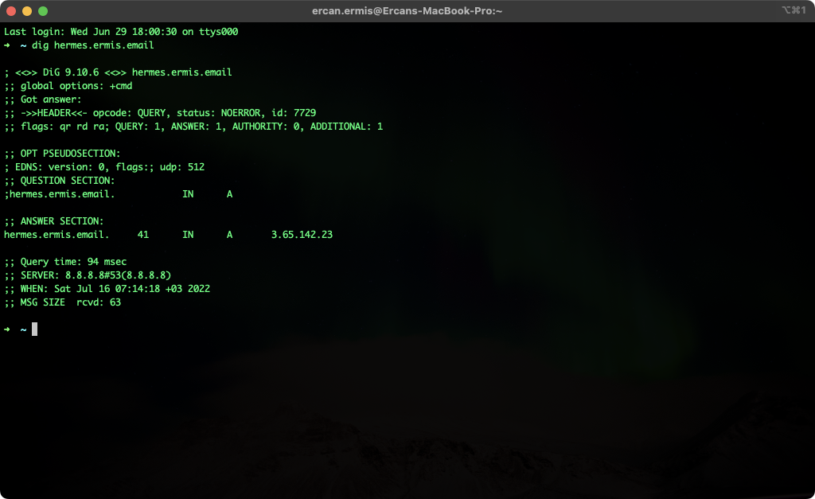815x499 pixels.
Task: Click the arrow before dig command
Action: coord(6,45)
